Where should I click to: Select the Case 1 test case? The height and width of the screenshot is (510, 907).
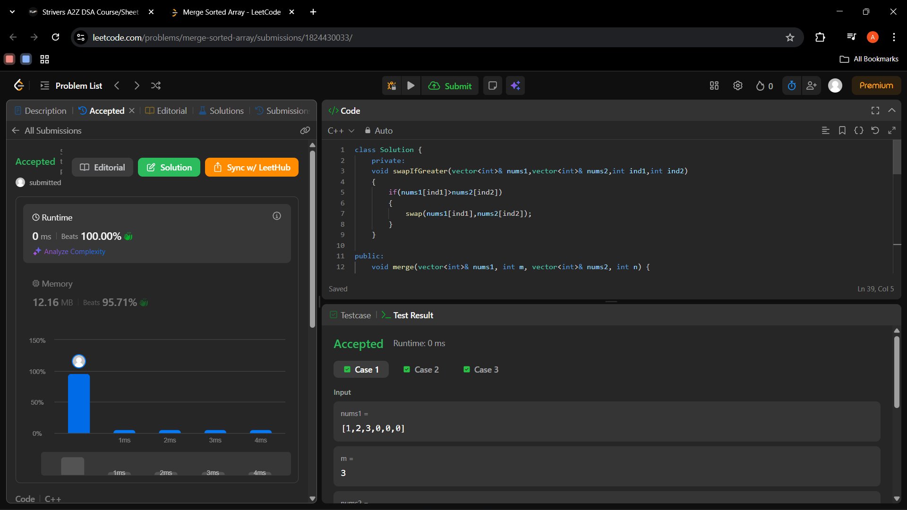[x=361, y=370]
